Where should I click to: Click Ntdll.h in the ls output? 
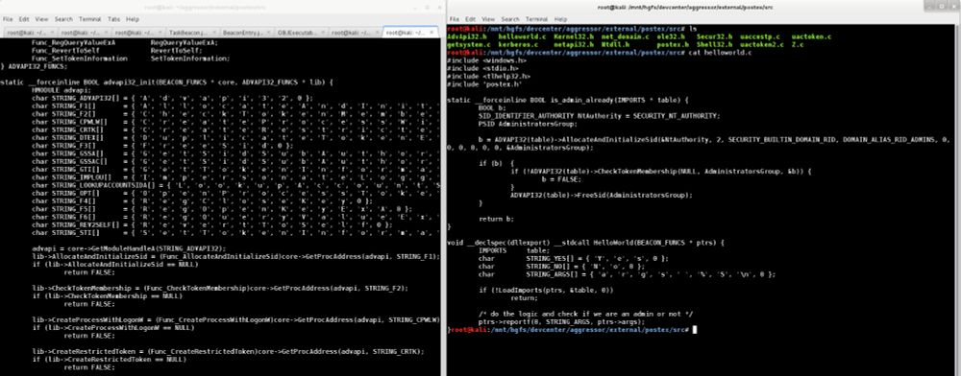(x=616, y=45)
